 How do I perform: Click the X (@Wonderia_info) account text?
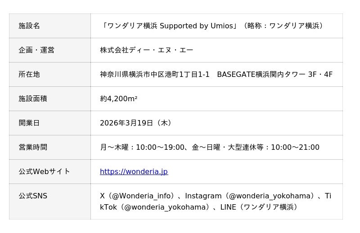(137, 196)
